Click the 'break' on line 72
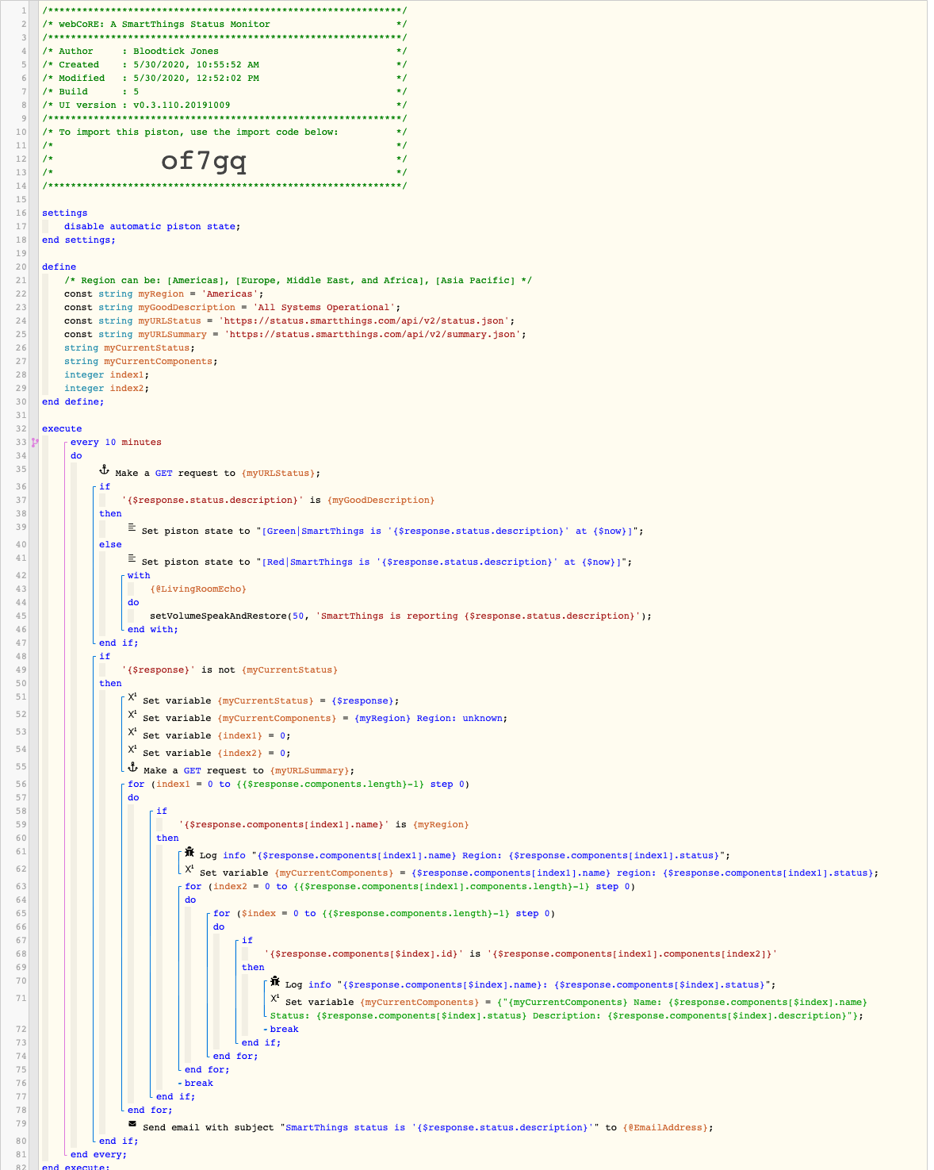This screenshot has height=1170, width=934. (x=285, y=1030)
